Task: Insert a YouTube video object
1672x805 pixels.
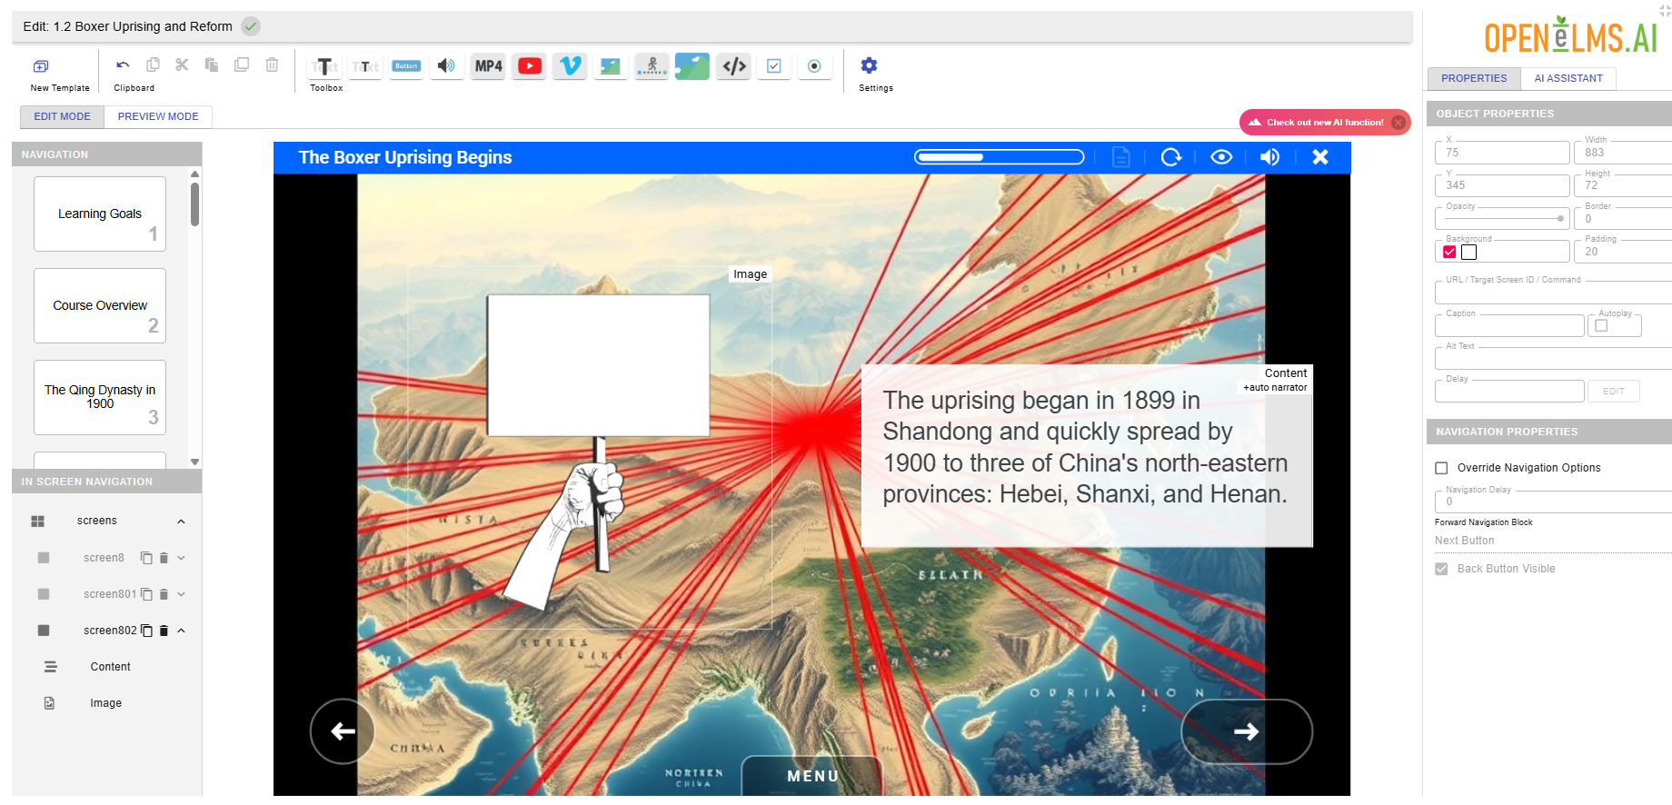Action: 530,66
